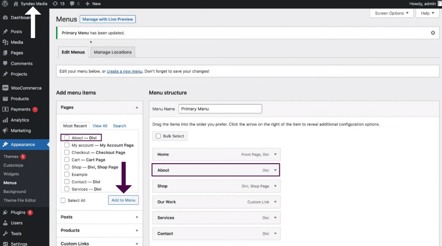The width and height of the screenshot is (442, 246).
Task: Click the Projects pin icon in sidebar
Action: (5, 74)
